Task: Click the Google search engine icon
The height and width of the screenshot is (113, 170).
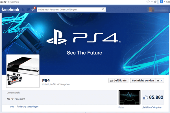Action: (161, 2)
